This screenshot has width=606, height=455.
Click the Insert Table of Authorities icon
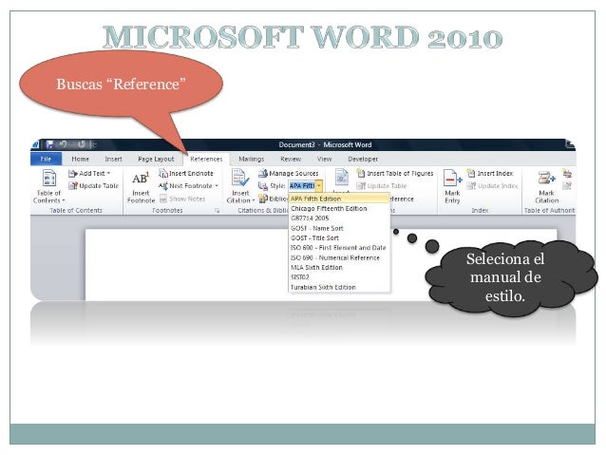point(567,173)
